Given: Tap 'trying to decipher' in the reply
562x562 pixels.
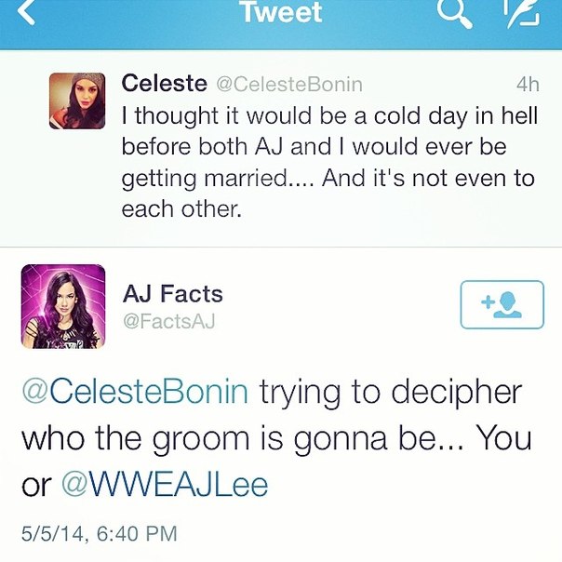Looking at the screenshot, I should (390, 392).
